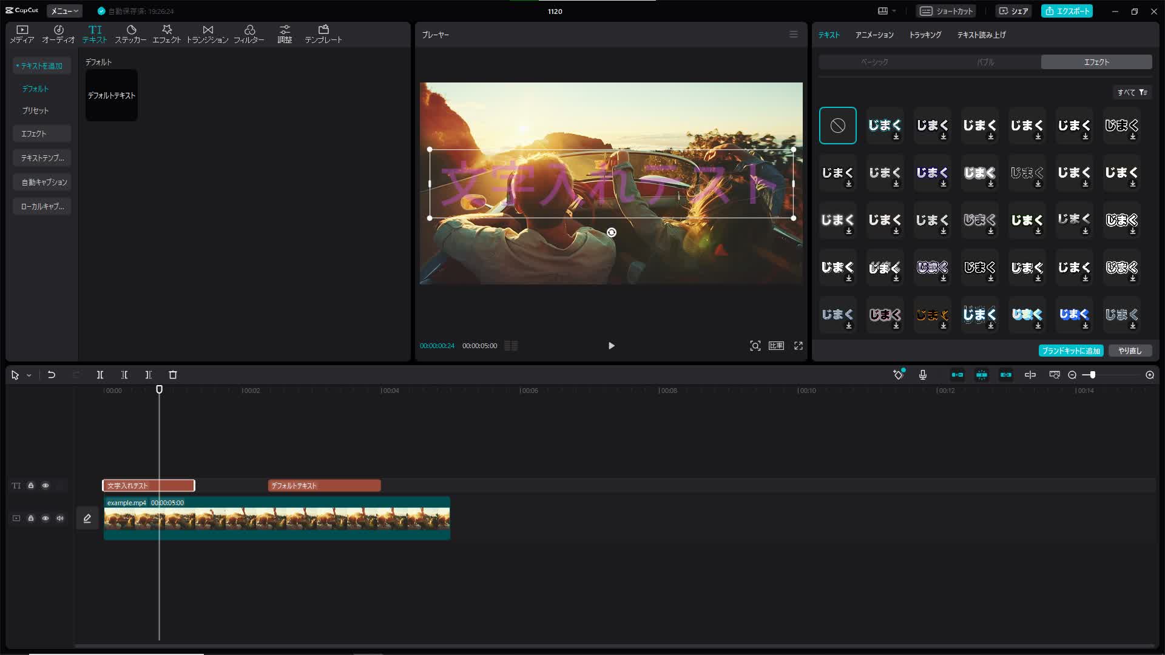The height and width of the screenshot is (655, 1165).
Task: Click ブランドキットに追加 button
Action: pos(1071,351)
